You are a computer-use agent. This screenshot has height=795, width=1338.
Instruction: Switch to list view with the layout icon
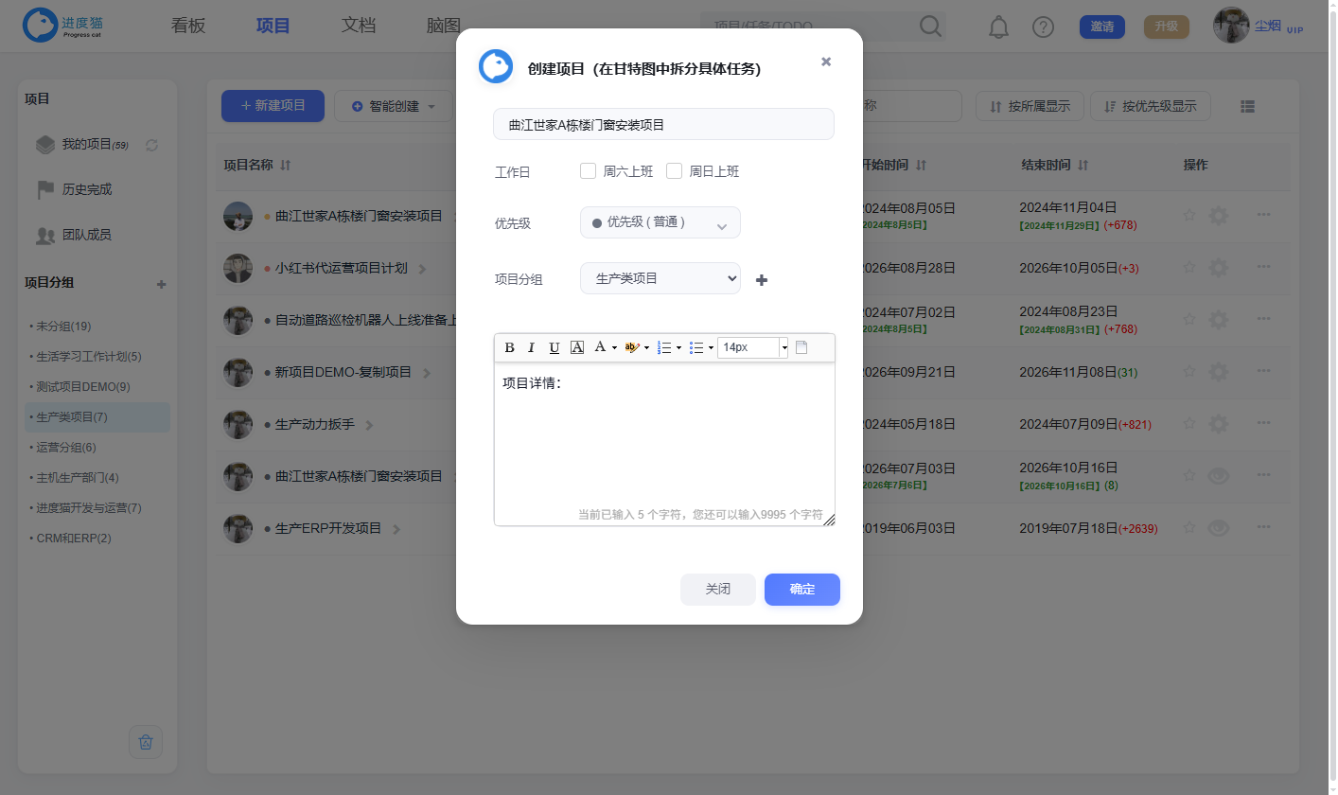1247,107
